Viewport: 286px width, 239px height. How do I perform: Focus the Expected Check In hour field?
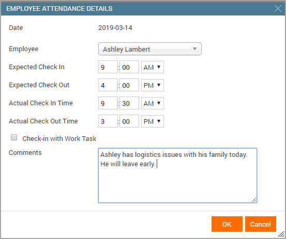click(108, 67)
